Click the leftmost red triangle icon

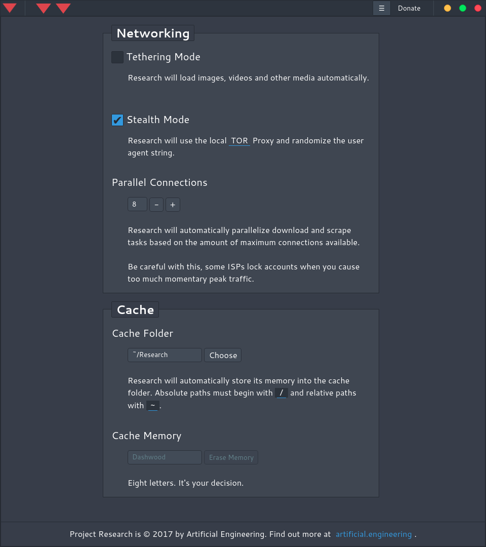point(10,8)
